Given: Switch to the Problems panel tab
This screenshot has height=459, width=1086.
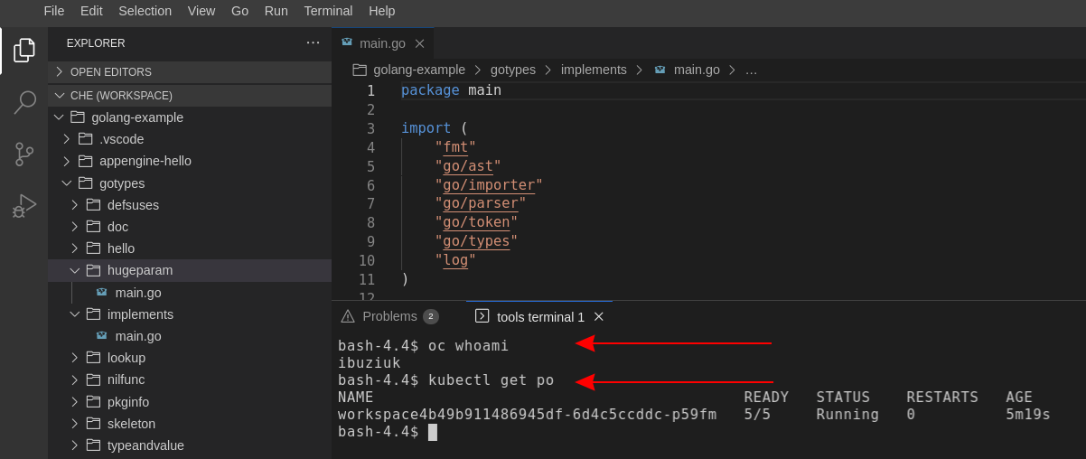Looking at the screenshot, I should point(389,316).
